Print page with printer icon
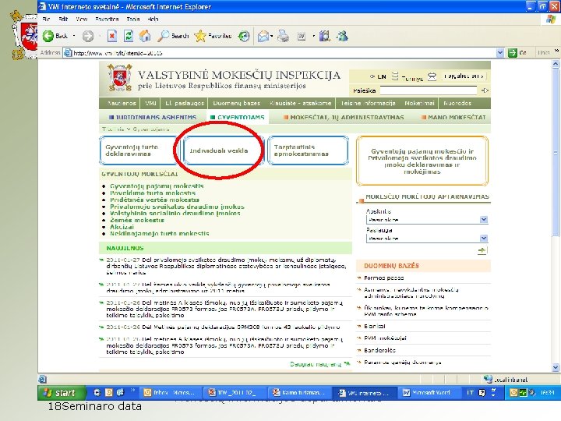The height and width of the screenshot is (421, 561). click(284, 36)
